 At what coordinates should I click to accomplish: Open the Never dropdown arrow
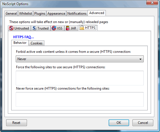(140, 59)
